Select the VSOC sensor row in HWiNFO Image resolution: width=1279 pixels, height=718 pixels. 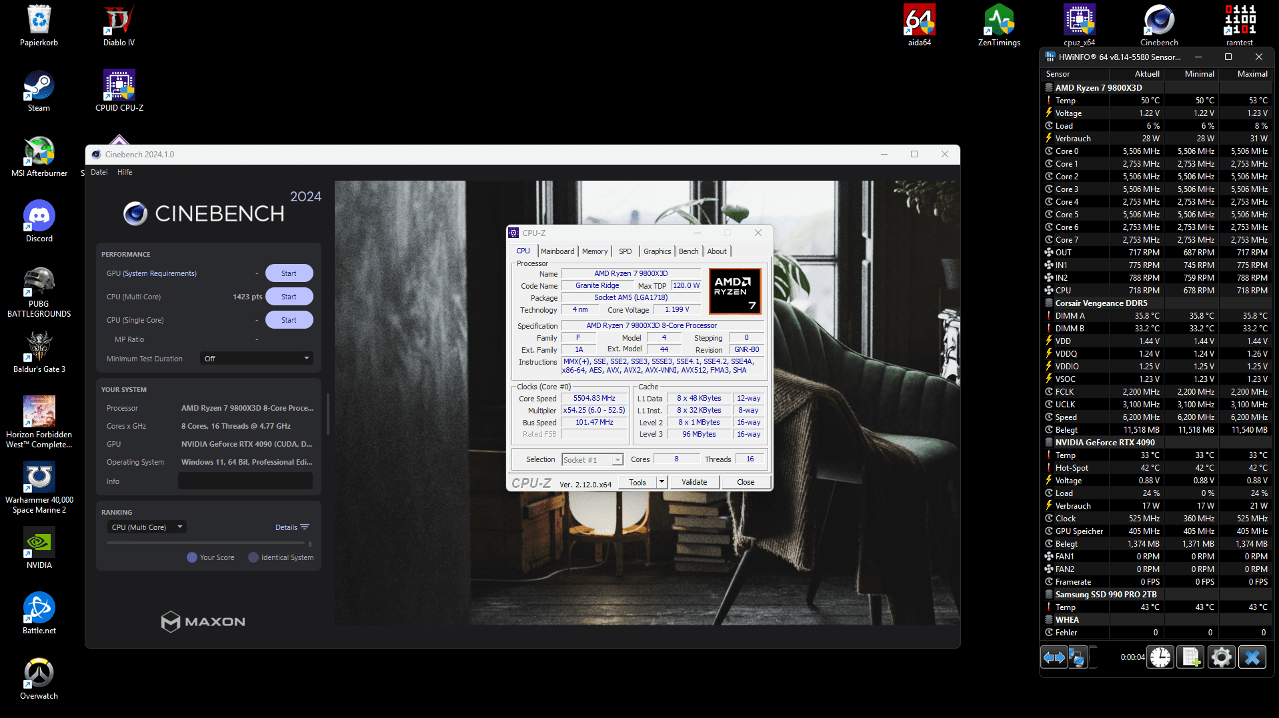pos(1156,379)
